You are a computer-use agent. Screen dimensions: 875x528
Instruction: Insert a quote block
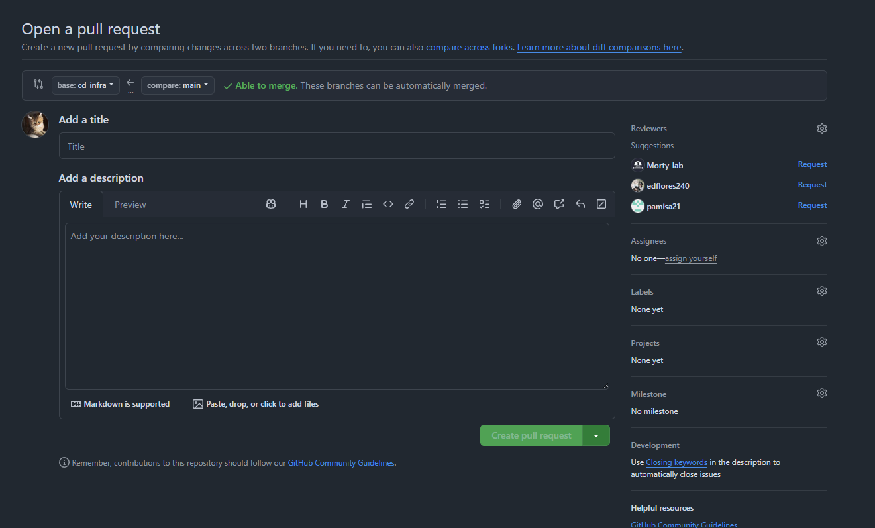[x=367, y=205]
